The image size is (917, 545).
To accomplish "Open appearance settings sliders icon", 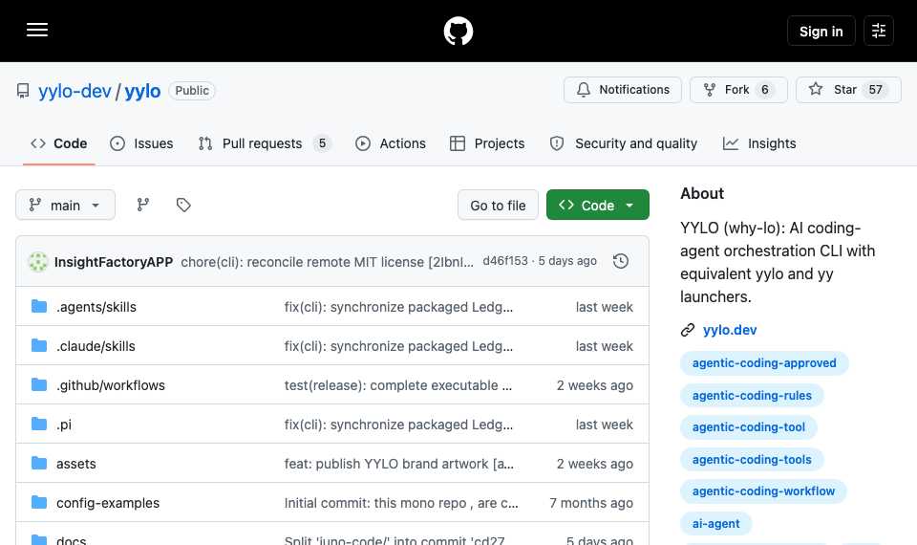I will pos(879,31).
